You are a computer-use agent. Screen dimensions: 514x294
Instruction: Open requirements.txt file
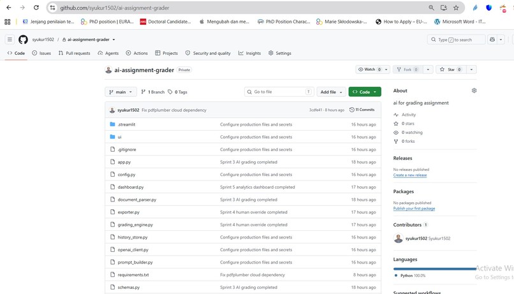[x=133, y=275]
